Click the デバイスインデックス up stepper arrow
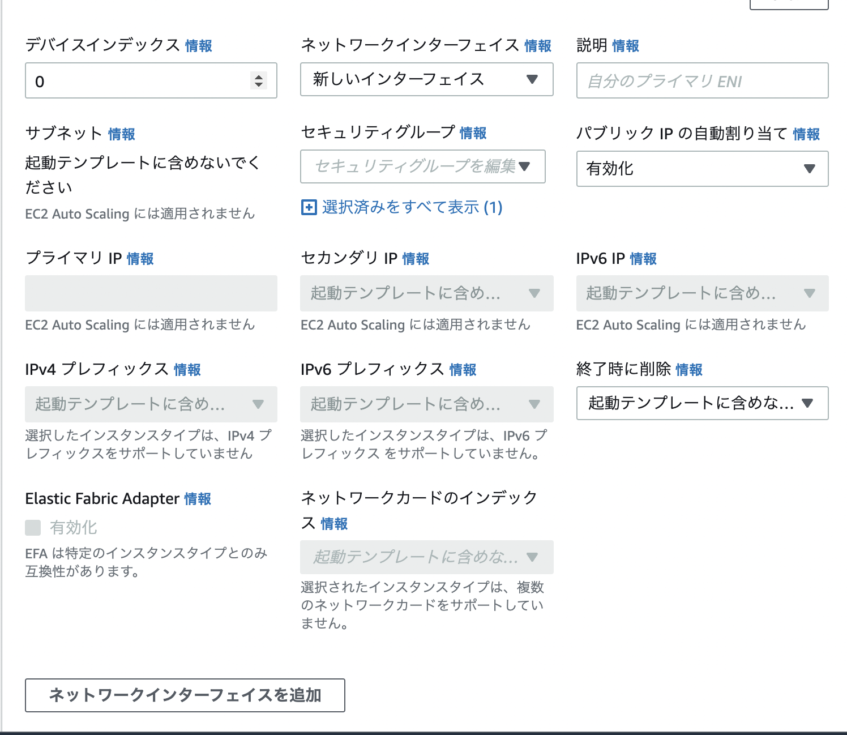 point(259,76)
